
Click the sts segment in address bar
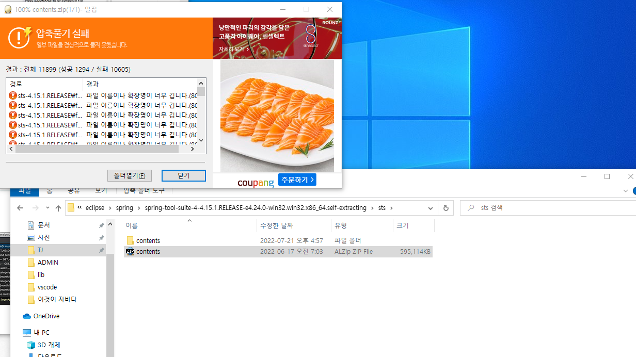click(381, 208)
